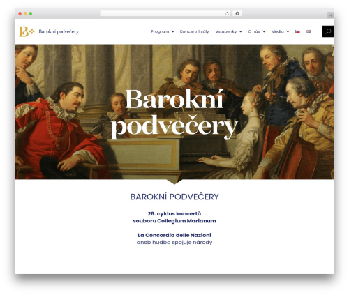
Task: Click the Barokní podvečery gold B logo
Action: click(27, 31)
